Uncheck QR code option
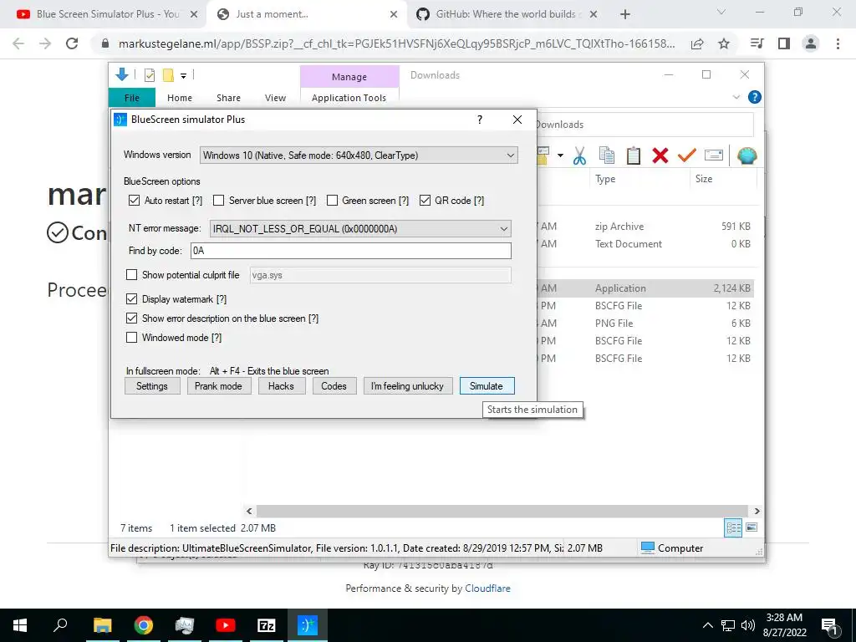This screenshot has width=856, height=642. pos(425,201)
